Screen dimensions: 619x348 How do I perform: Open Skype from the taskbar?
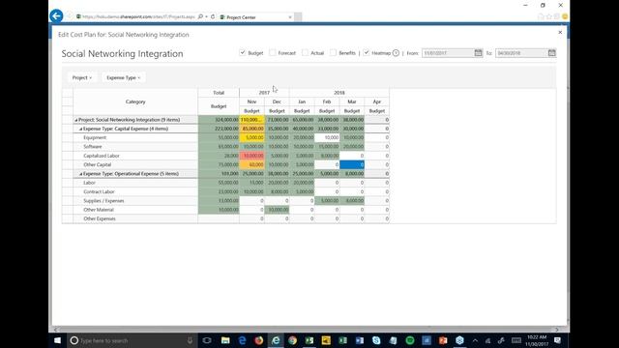[376, 340]
